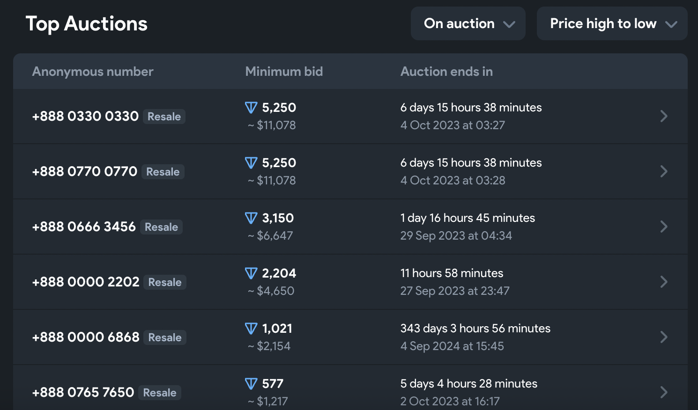Click the TON icon next to 3,150
Viewport: 698px width, 410px height.
click(x=251, y=218)
